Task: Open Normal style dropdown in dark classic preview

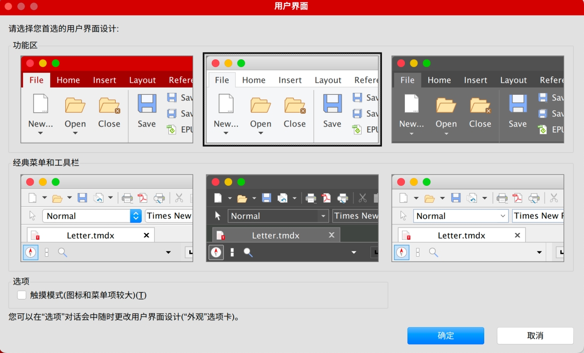Action: 322,216
